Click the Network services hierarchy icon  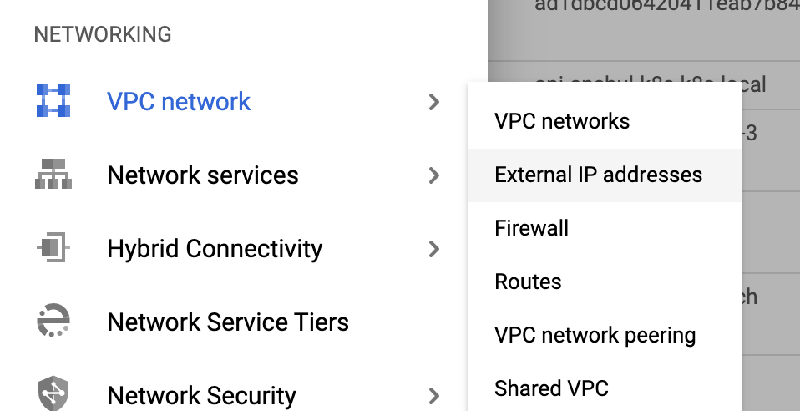(53, 174)
